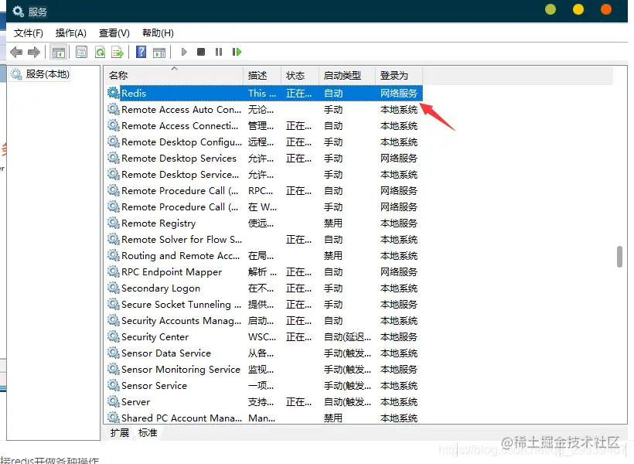Click the Stop Service square icon
Image resolution: width=634 pixels, height=464 pixels.
click(x=201, y=52)
